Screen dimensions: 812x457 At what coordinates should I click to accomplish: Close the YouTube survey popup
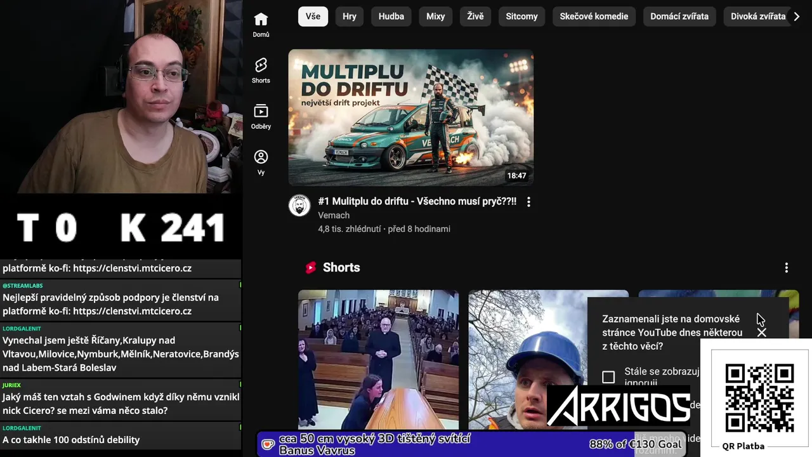(x=762, y=333)
